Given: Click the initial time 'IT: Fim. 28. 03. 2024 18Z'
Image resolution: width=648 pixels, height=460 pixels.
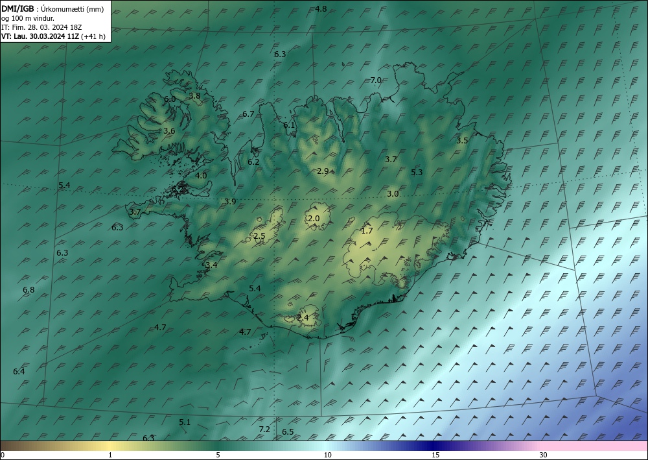Looking at the screenshot, I should [41, 27].
